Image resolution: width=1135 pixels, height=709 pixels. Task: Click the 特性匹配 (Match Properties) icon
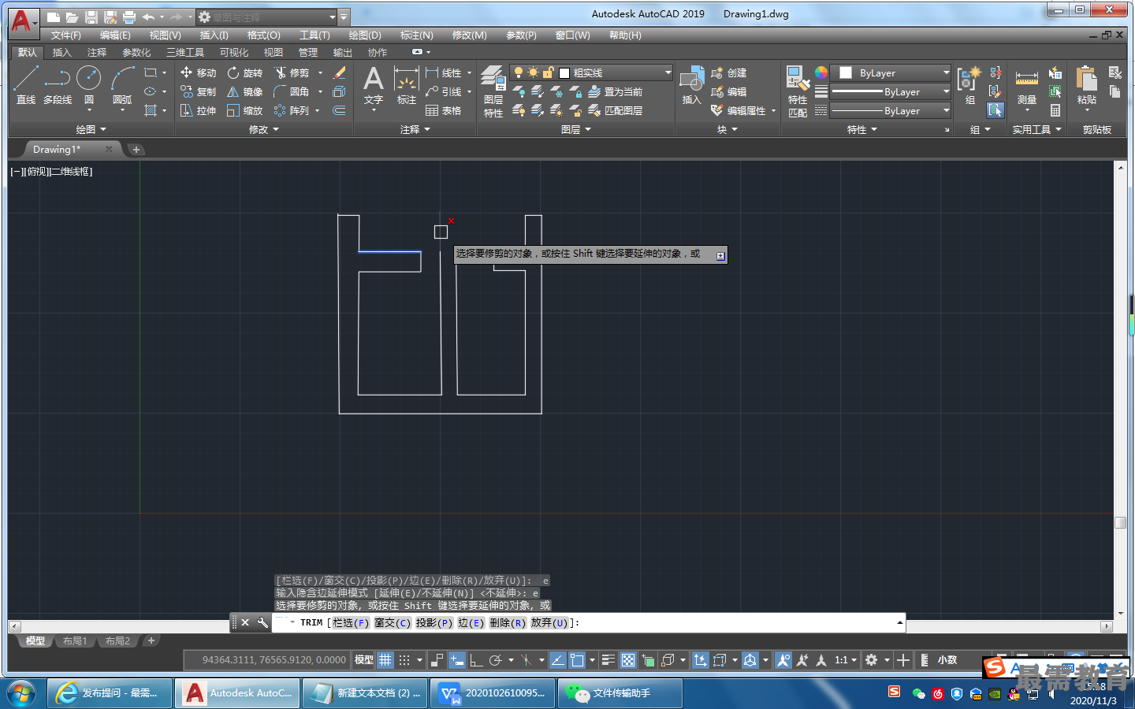[x=798, y=91]
